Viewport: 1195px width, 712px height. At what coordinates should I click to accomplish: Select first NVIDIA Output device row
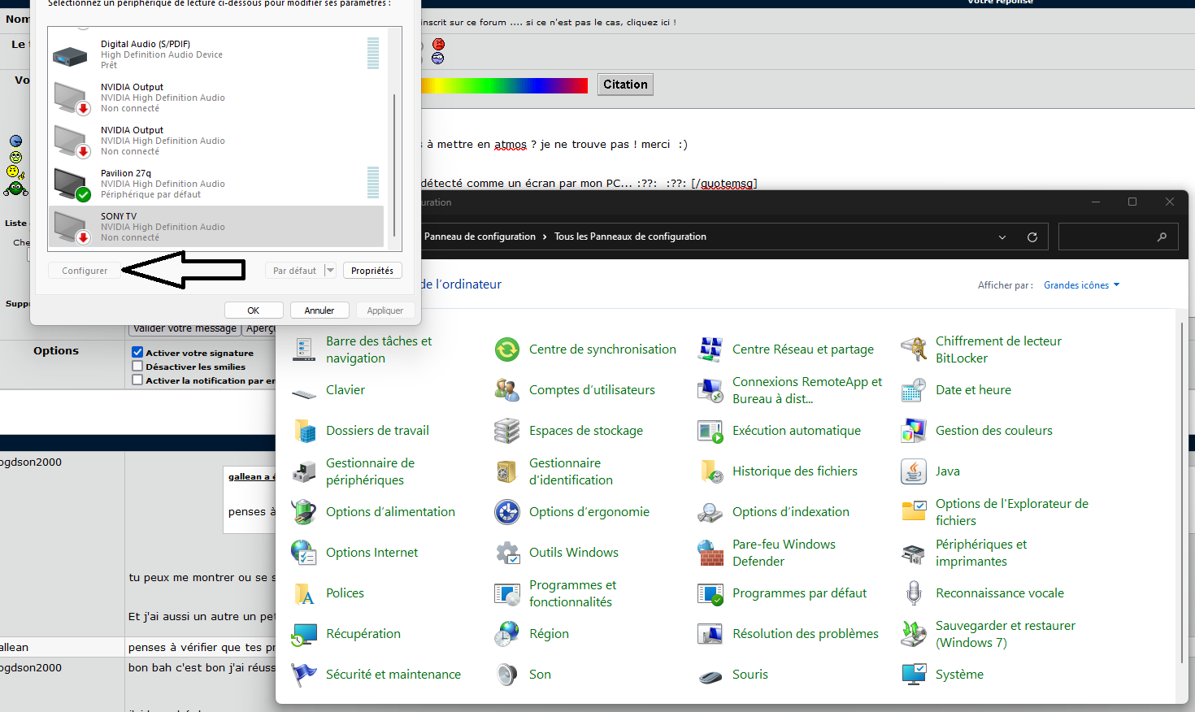click(215, 98)
